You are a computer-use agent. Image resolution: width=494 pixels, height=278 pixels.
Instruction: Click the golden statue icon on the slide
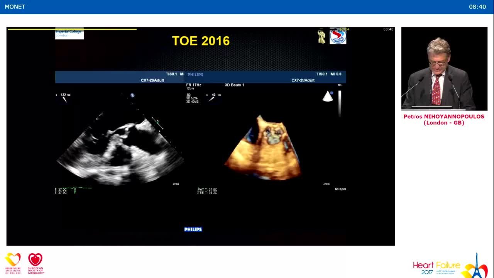(x=321, y=36)
